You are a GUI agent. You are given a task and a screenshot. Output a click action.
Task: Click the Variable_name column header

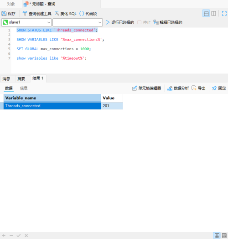52,98
